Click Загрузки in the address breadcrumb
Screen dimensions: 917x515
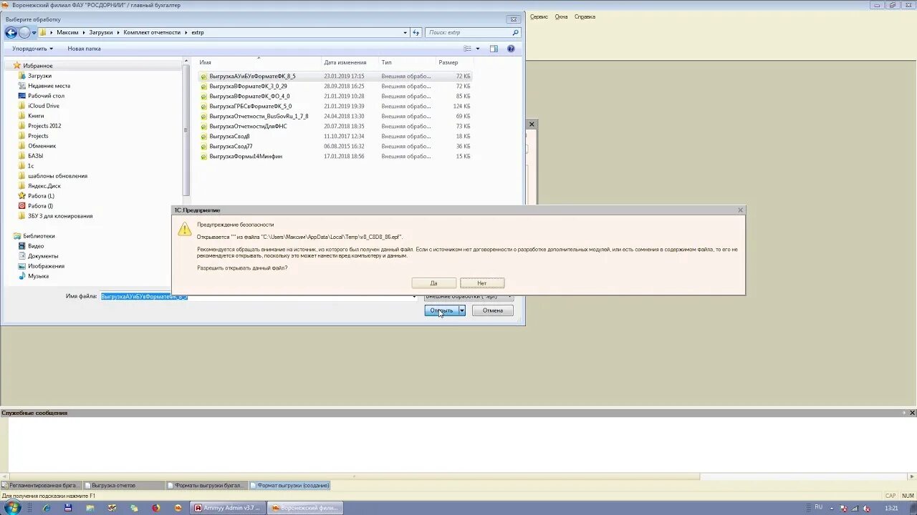coord(101,33)
